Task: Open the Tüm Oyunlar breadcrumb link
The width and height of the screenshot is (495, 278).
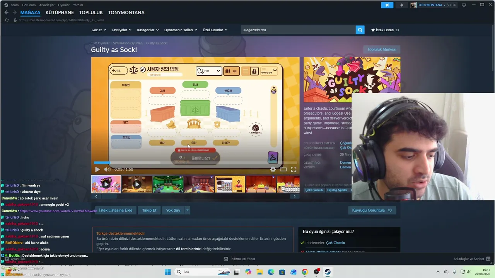Action: [x=100, y=43]
